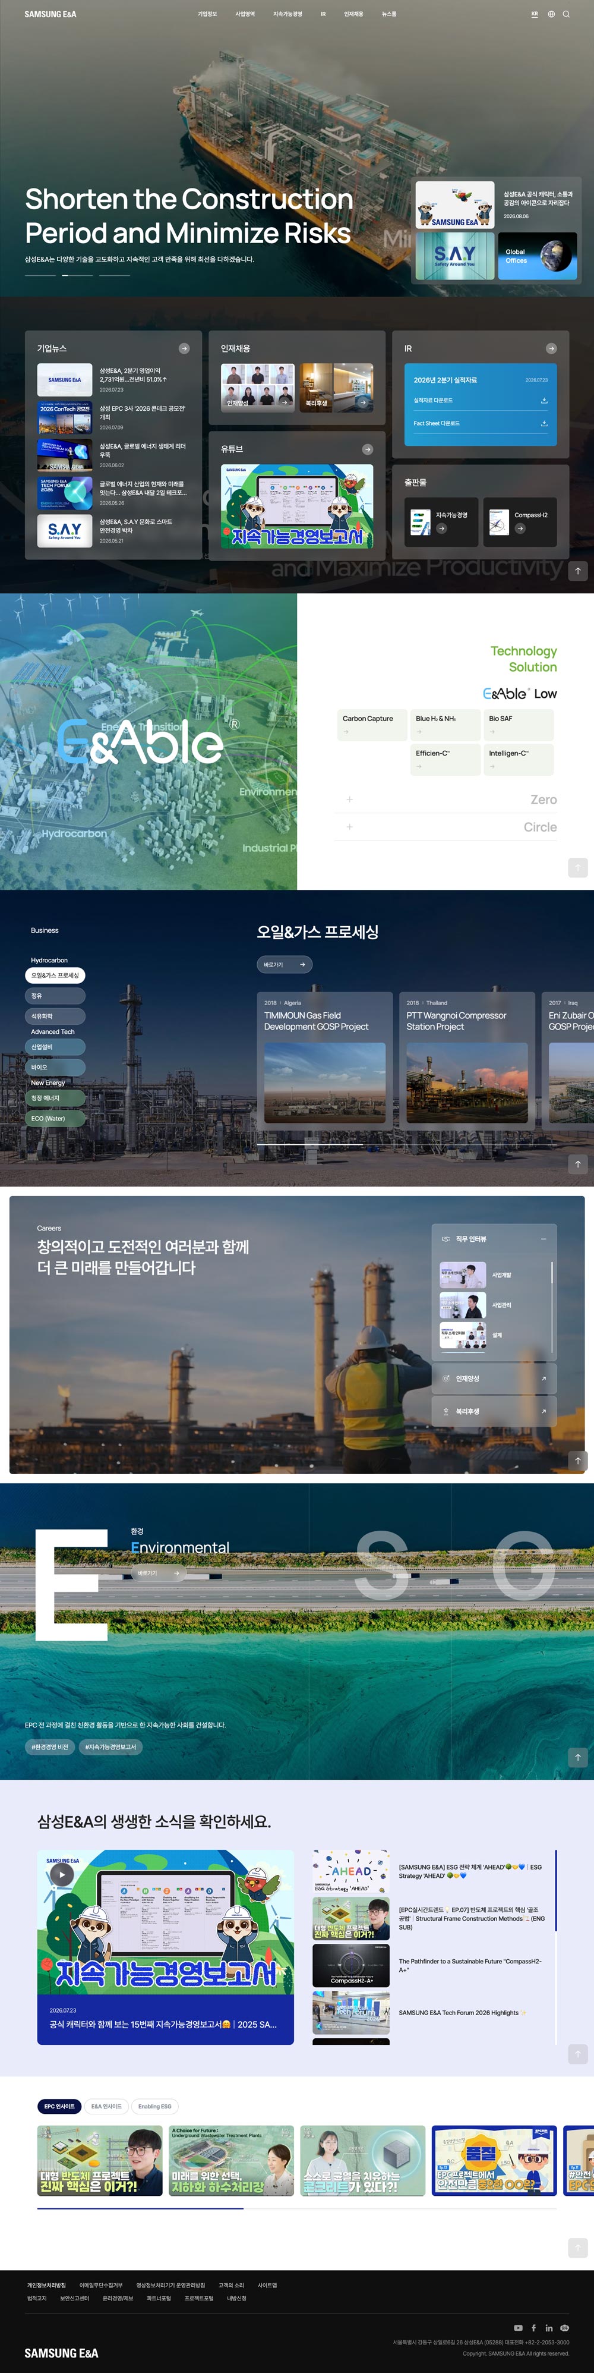Image resolution: width=594 pixels, height=2373 pixels.
Task: Switch to the E&A 인사이트 tab
Action: pyautogui.click(x=106, y=2107)
